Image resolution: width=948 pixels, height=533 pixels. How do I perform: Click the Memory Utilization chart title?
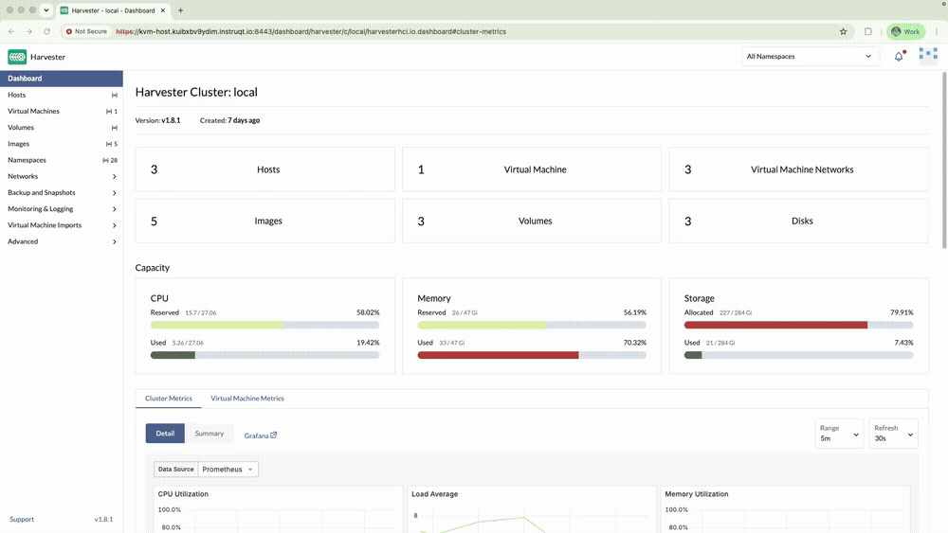[697, 494]
